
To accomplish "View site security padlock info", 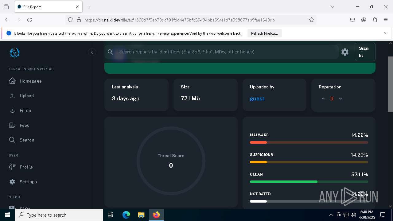I will tap(79, 20).
